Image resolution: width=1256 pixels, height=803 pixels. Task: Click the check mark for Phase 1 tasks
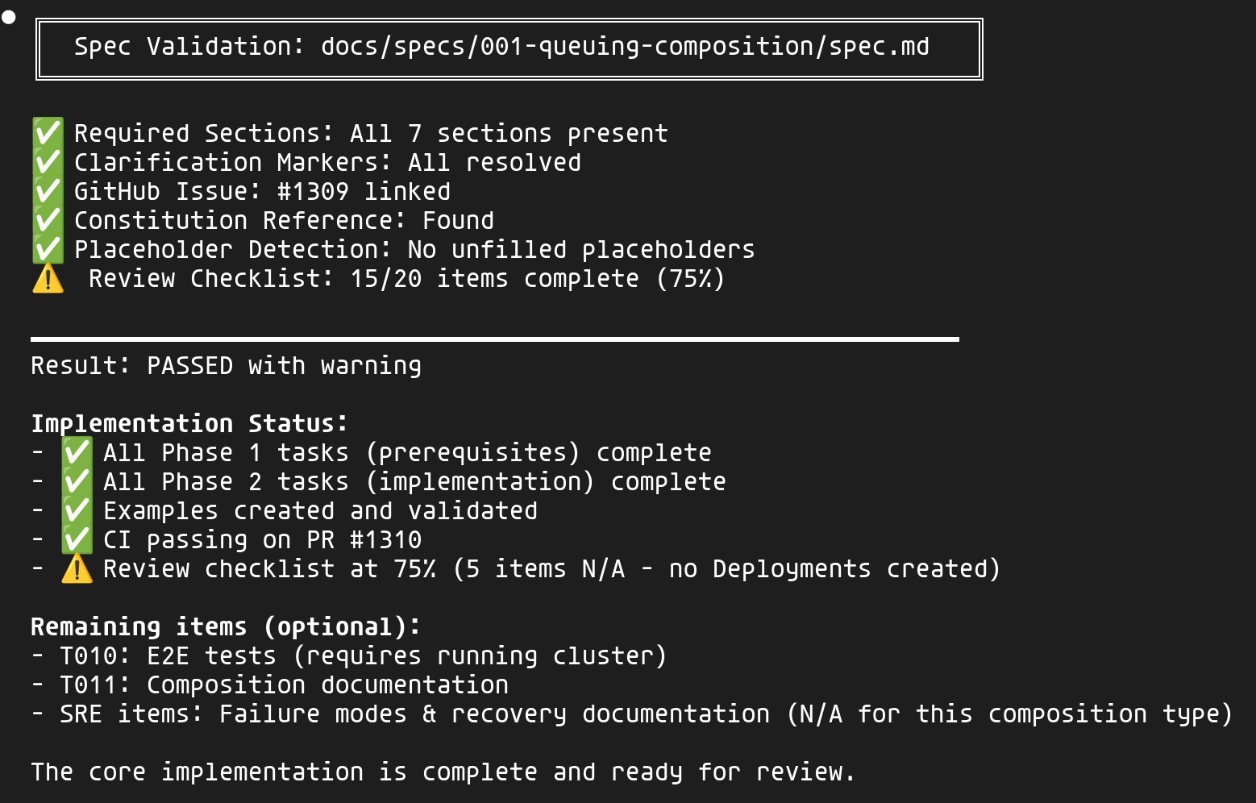pos(77,452)
